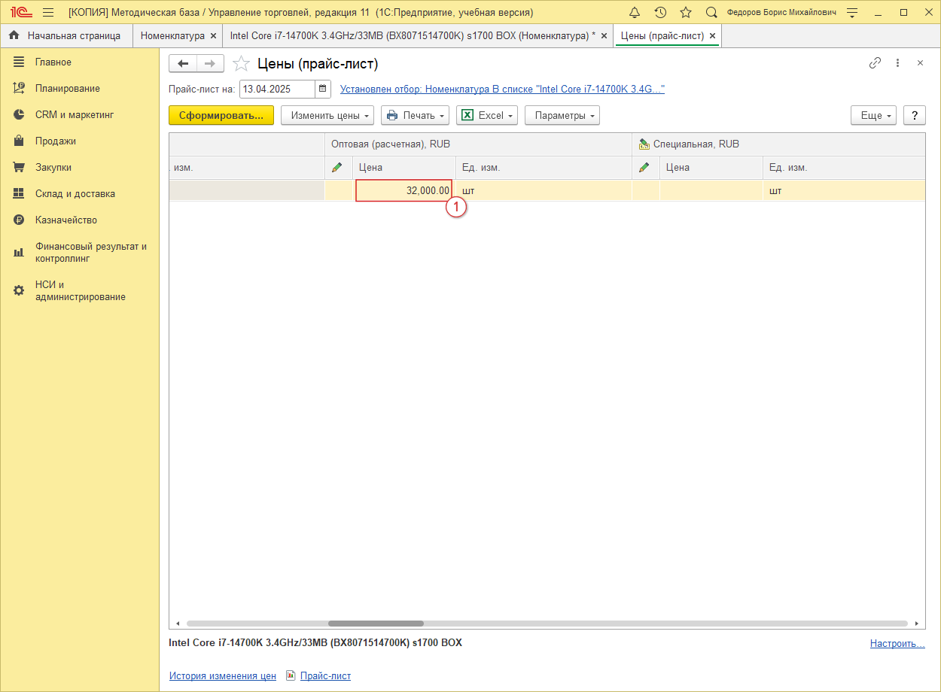Open the hamburger main menu icon
941x692 pixels.
tap(48, 13)
